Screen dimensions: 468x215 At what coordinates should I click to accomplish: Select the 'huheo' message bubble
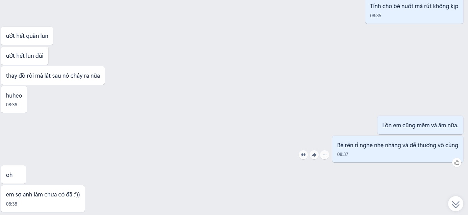(14, 100)
